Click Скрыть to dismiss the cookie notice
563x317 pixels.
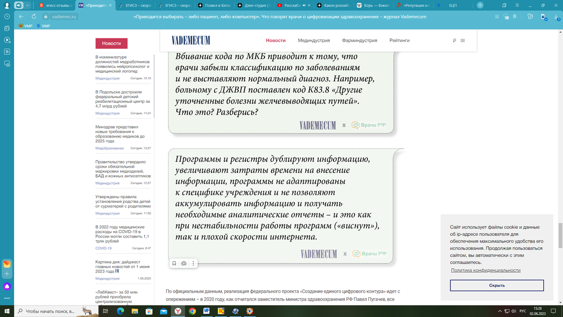pos(497,286)
